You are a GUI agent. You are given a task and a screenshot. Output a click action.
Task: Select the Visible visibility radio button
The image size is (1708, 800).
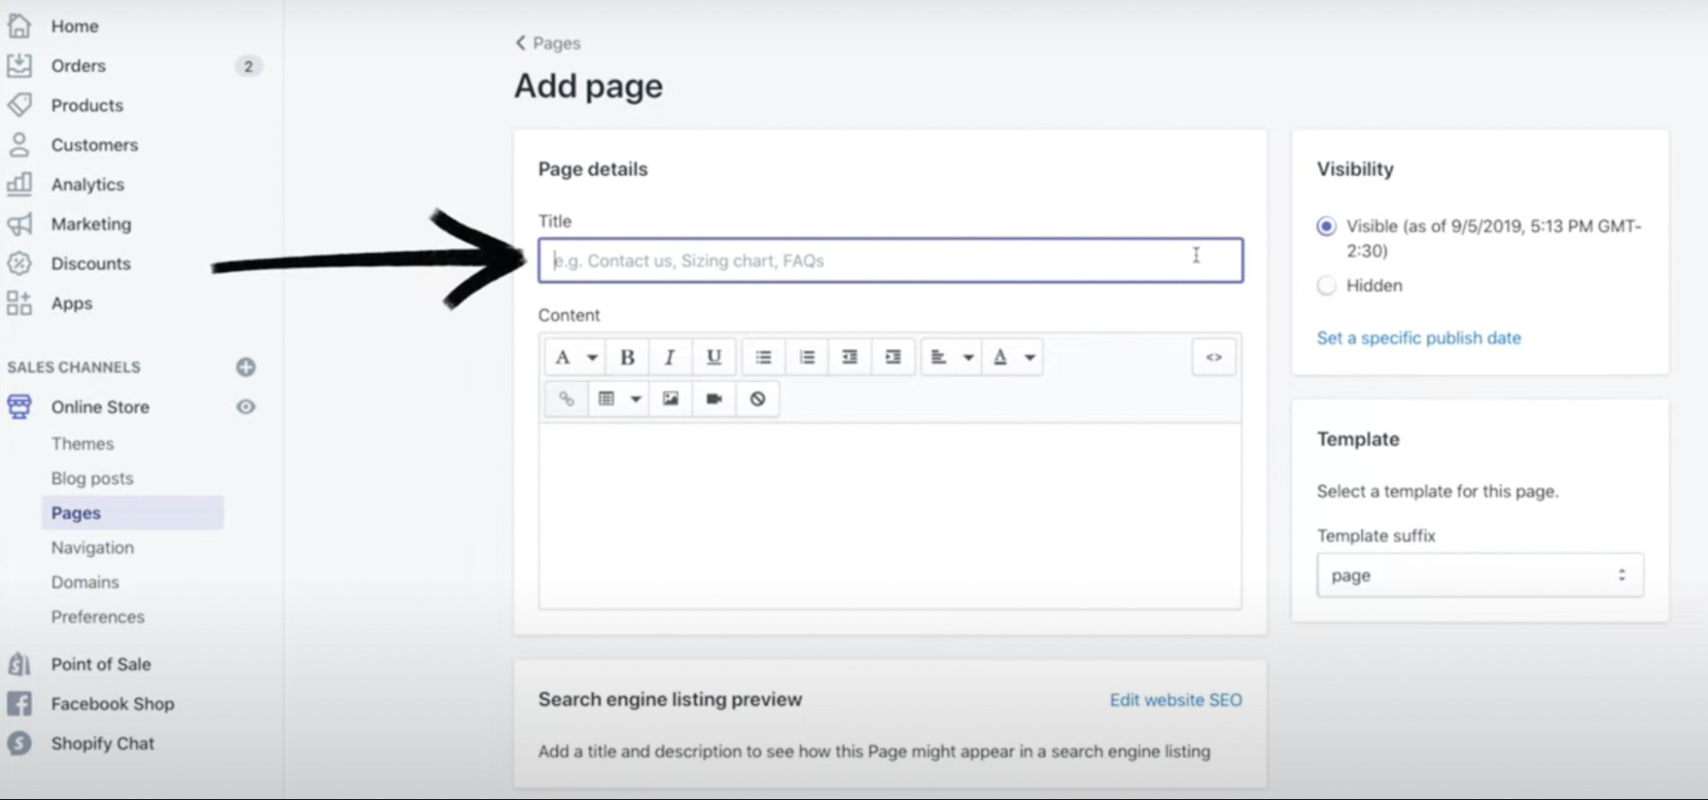(x=1325, y=226)
